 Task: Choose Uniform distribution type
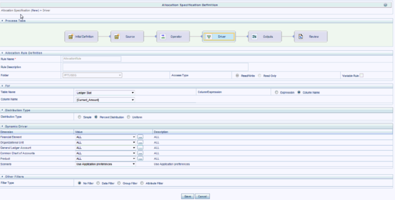coord(128,117)
